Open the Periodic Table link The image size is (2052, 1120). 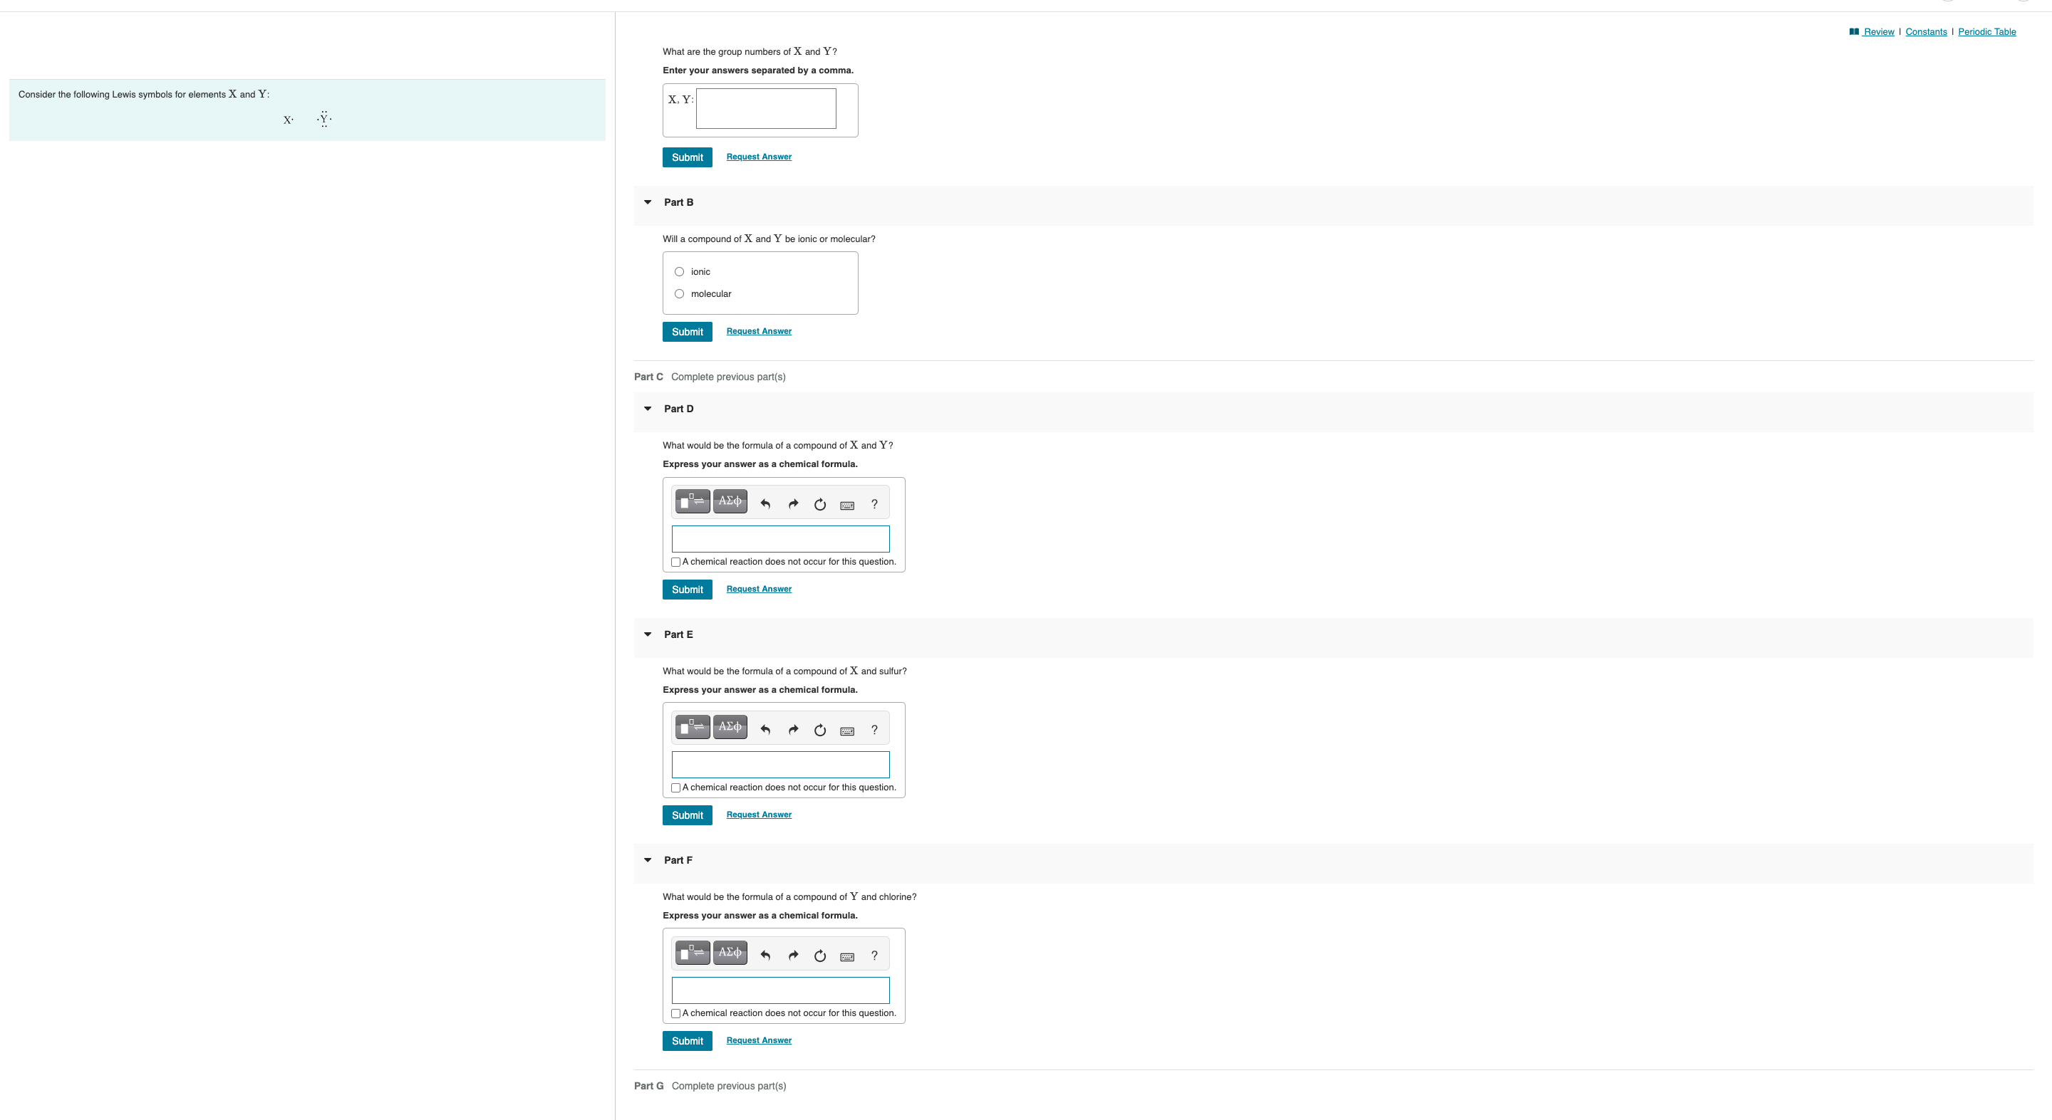point(1986,32)
